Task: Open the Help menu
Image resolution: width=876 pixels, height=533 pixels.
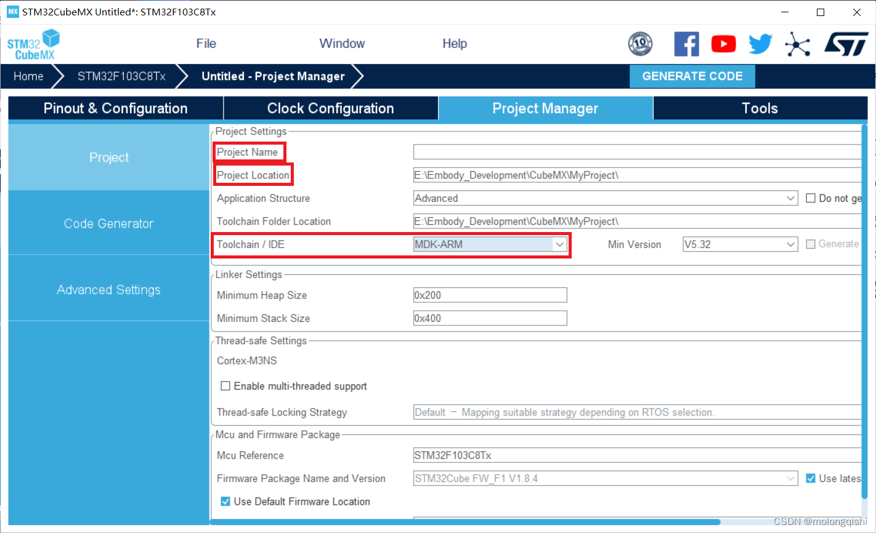Action: pyautogui.click(x=455, y=44)
